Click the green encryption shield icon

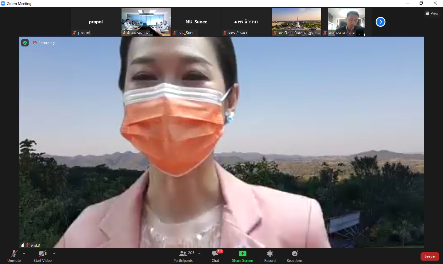(x=25, y=43)
